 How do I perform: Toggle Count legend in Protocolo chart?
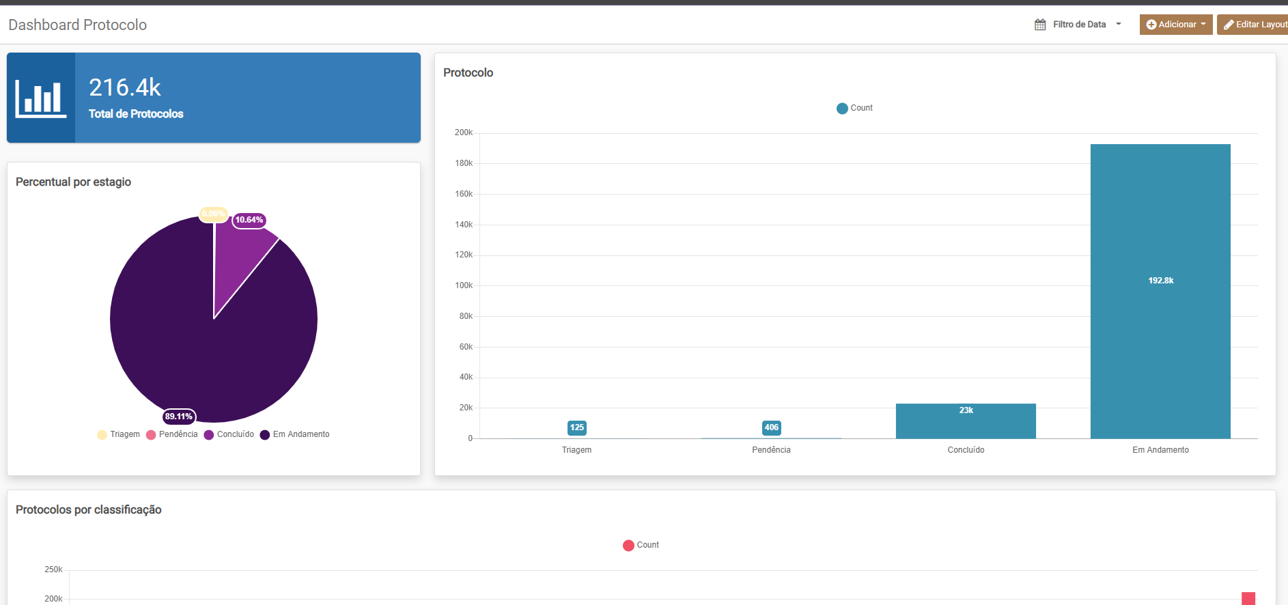coord(854,109)
